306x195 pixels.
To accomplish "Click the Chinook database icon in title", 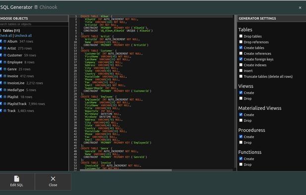I will 36,7.
